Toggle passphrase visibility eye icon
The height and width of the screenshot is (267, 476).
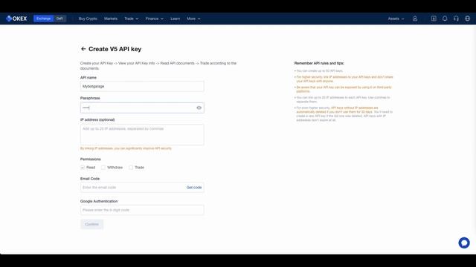[199, 108]
